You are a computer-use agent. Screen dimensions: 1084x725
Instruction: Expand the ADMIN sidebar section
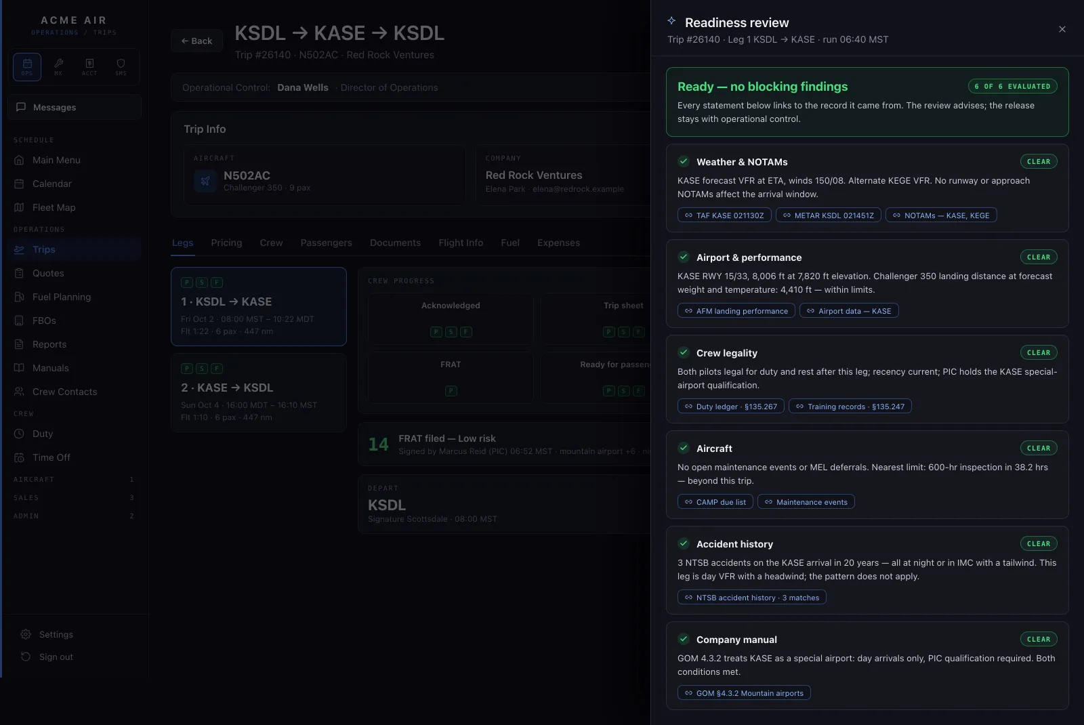click(74, 516)
